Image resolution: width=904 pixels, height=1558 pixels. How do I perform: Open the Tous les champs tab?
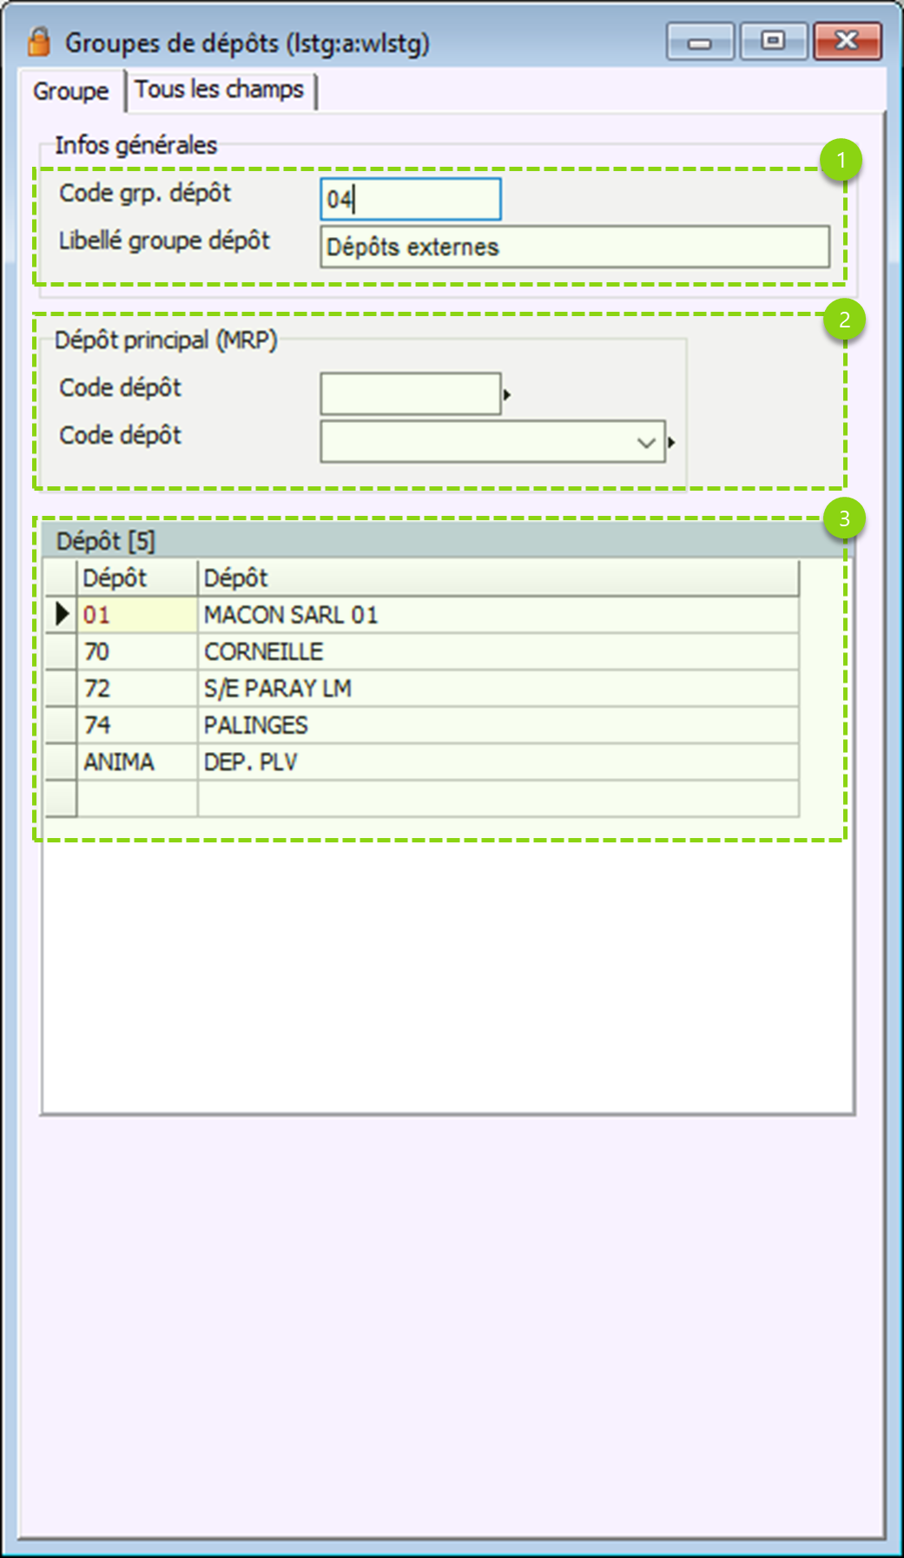click(220, 90)
